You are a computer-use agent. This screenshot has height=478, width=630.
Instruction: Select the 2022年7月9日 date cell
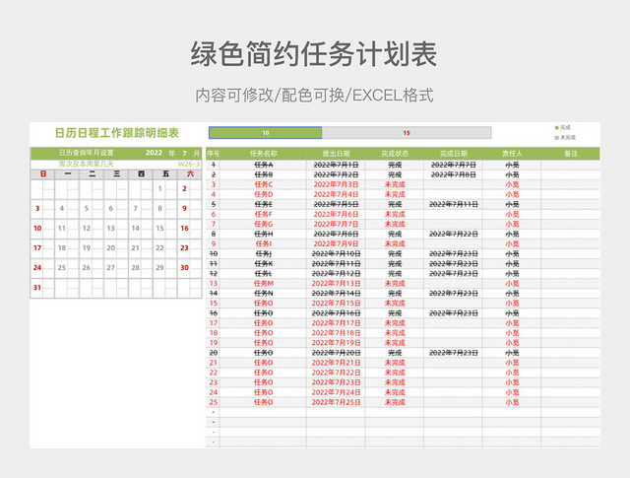(x=336, y=243)
